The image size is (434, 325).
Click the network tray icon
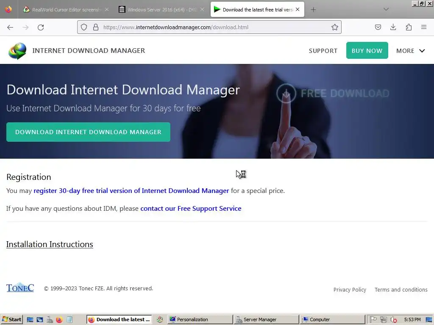[x=383, y=319]
